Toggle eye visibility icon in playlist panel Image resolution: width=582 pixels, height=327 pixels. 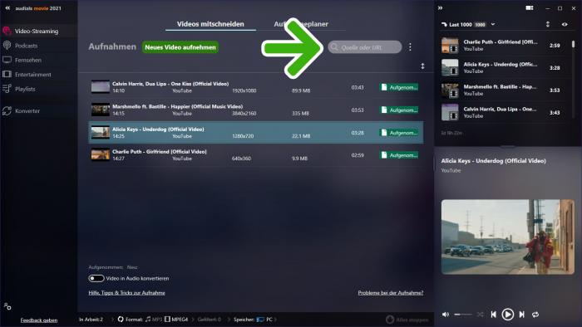coord(565,24)
